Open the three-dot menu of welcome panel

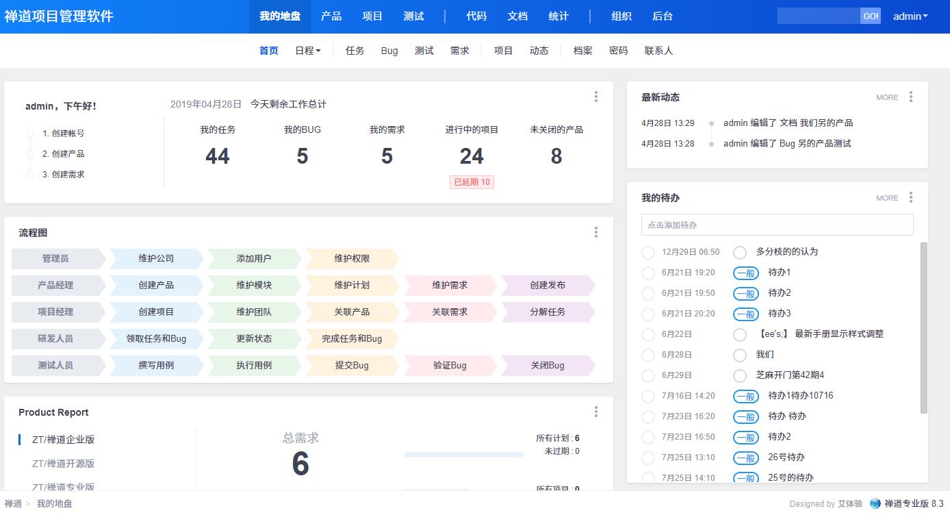(596, 97)
